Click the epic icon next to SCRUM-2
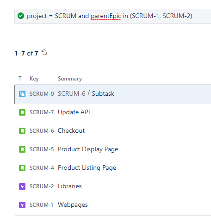211x223 pixels. tap(22, 186)
